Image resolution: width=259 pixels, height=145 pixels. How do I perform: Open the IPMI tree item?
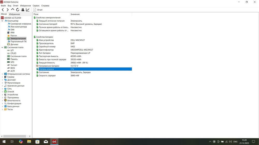pyautogui.click(x=12, y=33)
